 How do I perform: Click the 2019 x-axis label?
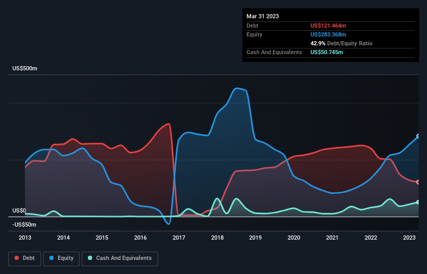coord(255,238)
